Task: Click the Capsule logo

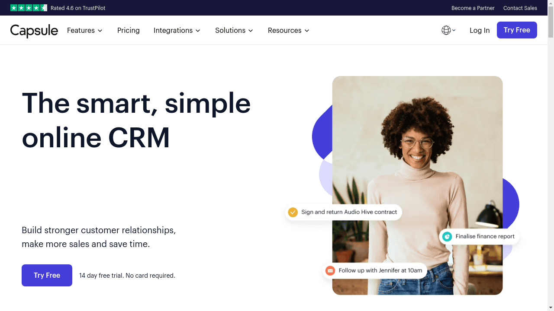Action: [34, 31]
